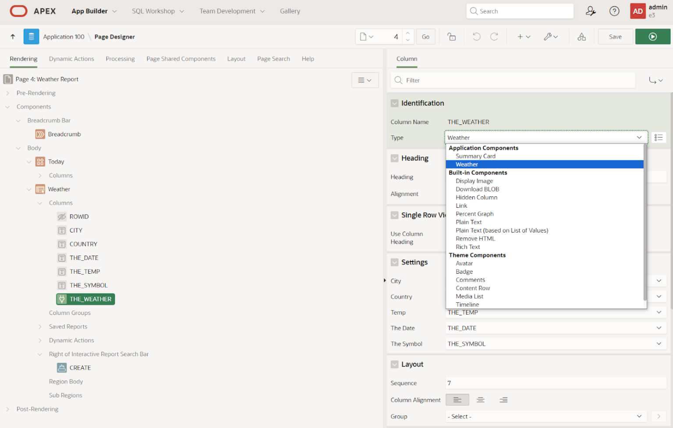
Task: Open the Group Select dropdown
Action: [x=546, y=416]
